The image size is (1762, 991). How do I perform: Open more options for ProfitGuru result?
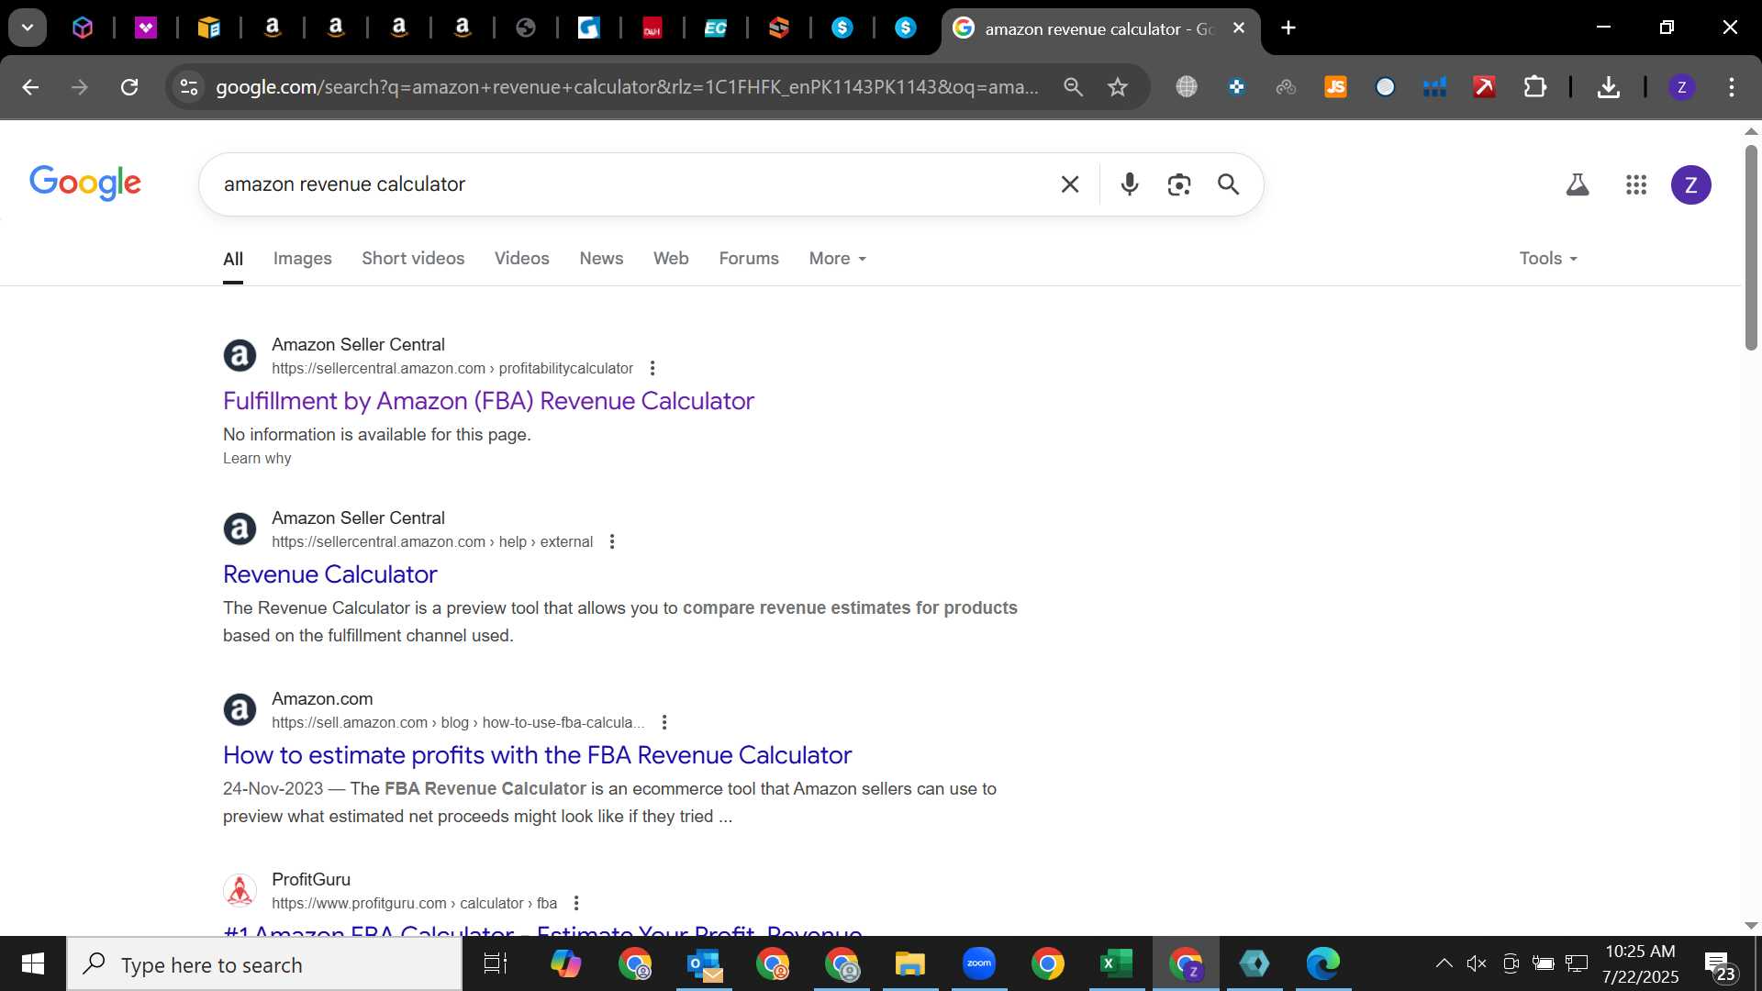point(576,903)
